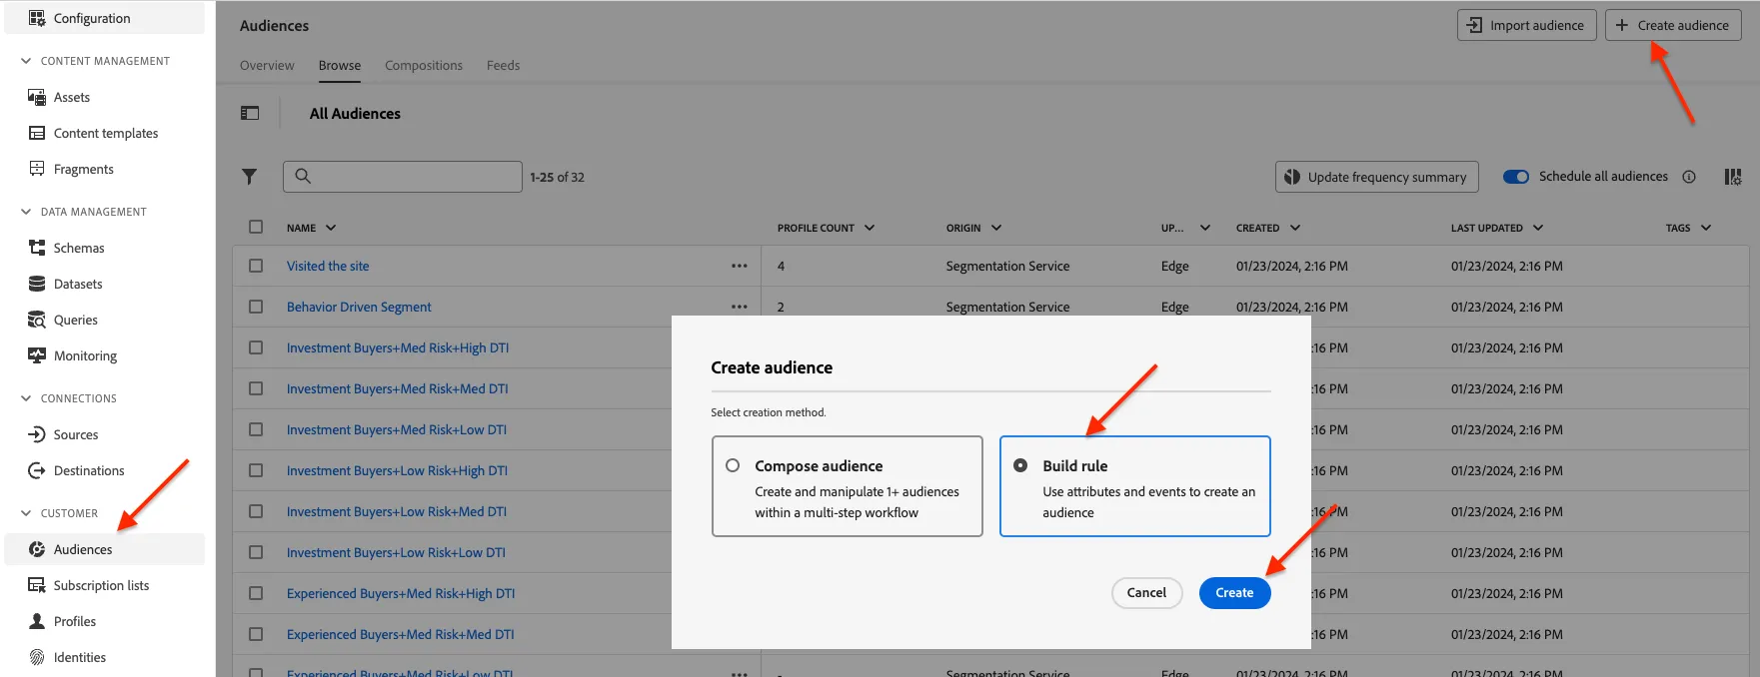This screenshot has width=1760, height=677.
Task: Turn off Schedule all audiences toggle
Action: click(x=1516, y=177)
